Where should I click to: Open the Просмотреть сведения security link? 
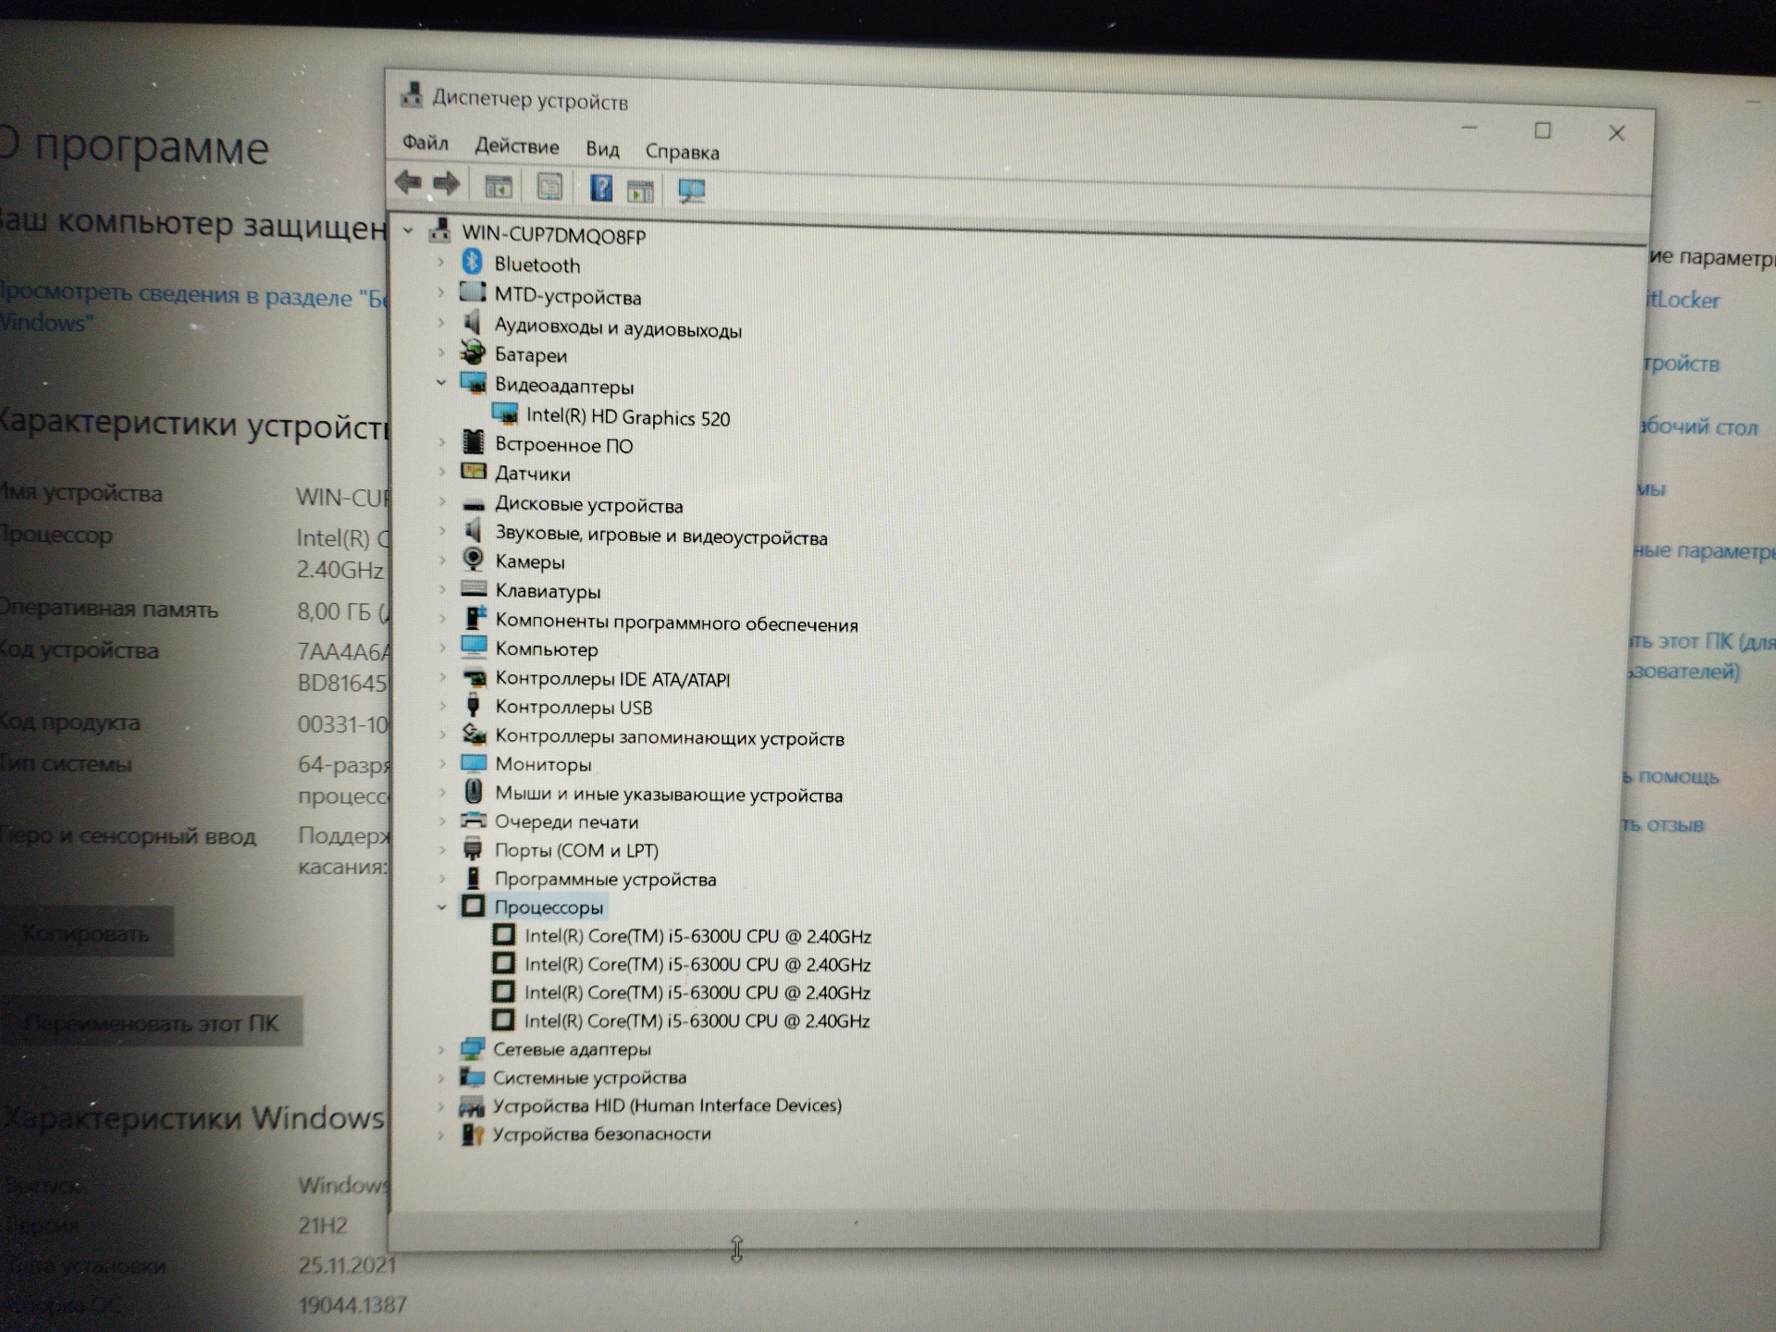(x=192, y=307)
